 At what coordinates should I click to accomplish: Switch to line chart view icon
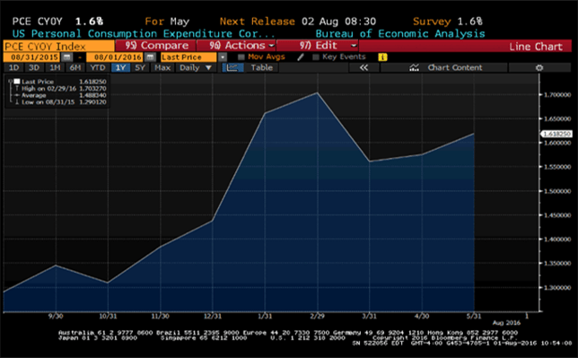tap(232, 68)
